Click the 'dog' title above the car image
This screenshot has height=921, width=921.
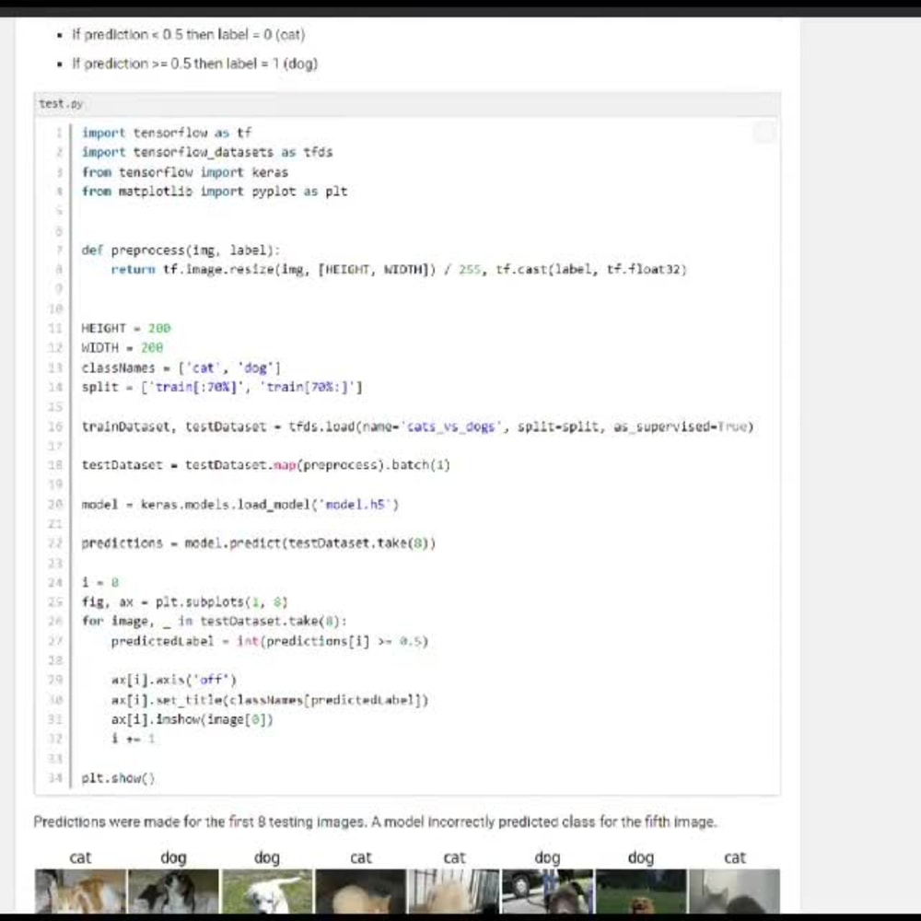point(547,858)
